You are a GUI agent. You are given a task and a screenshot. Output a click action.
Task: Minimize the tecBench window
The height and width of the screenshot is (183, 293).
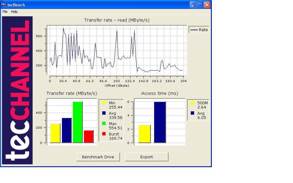193,5
